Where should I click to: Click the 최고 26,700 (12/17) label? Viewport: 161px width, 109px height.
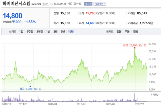point(135,45)
